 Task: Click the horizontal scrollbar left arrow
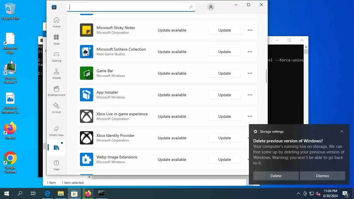click(89, 177)
